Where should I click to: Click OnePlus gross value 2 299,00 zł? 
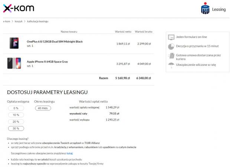click(144, 44)
